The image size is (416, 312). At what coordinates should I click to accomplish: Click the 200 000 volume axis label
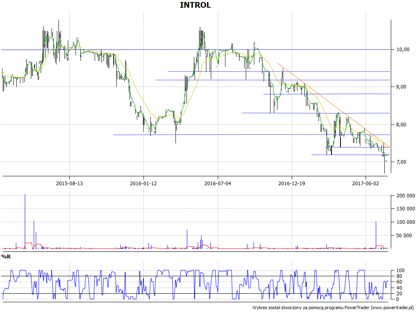pyautogui.click(x=406, y=196)
